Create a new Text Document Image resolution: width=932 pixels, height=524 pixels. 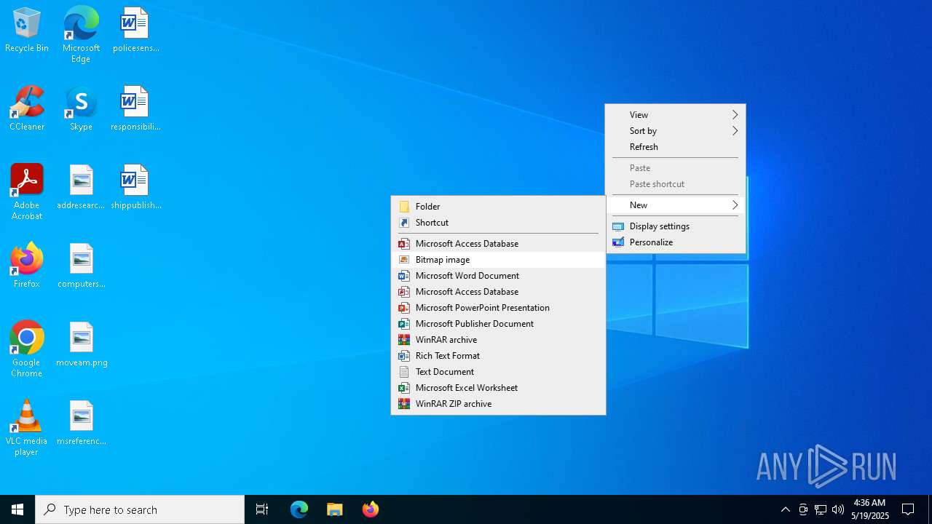(x=498, y=371)
